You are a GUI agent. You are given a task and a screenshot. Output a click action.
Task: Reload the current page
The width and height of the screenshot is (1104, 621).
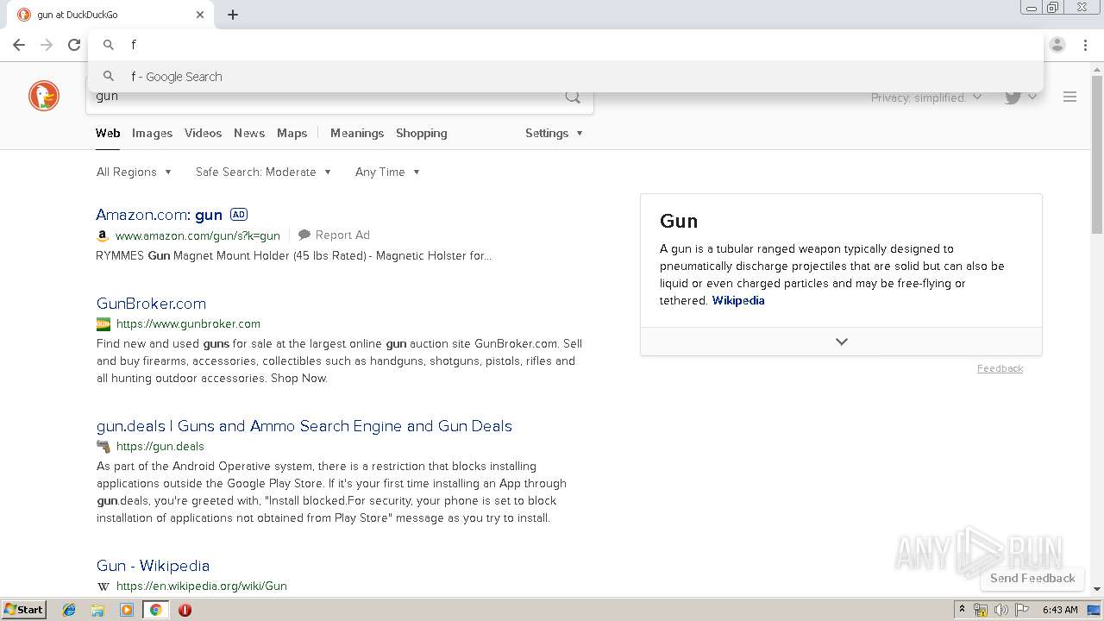tap(74, 45)
